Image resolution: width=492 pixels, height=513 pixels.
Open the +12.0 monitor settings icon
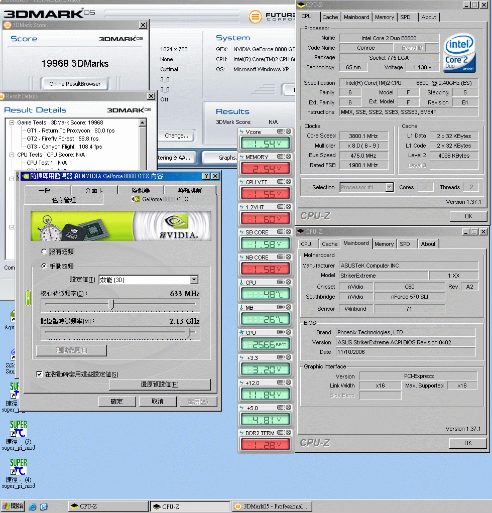pyautogui.click(x=281, y=382)
